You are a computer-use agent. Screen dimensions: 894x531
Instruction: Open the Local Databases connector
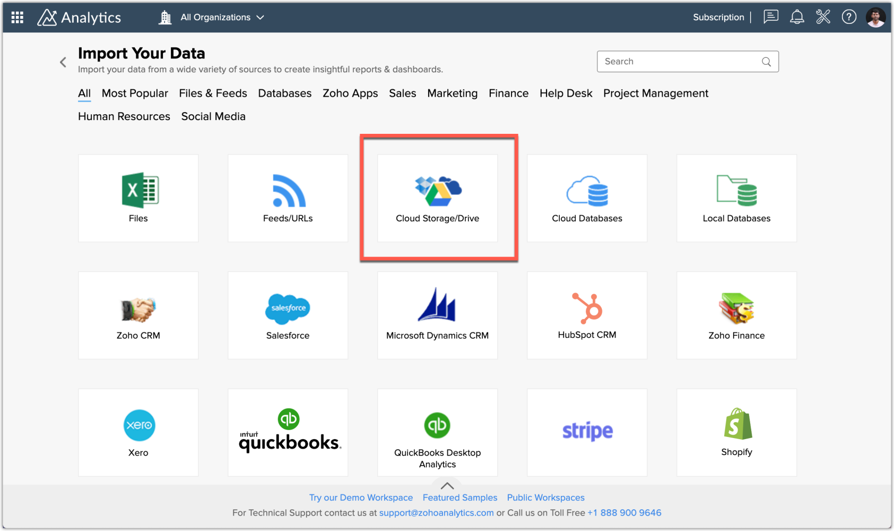[x=736, y=198]
